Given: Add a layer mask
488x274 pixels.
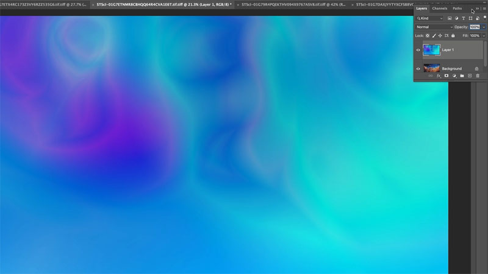Looking at the screenshot, I should coord(447,76).
